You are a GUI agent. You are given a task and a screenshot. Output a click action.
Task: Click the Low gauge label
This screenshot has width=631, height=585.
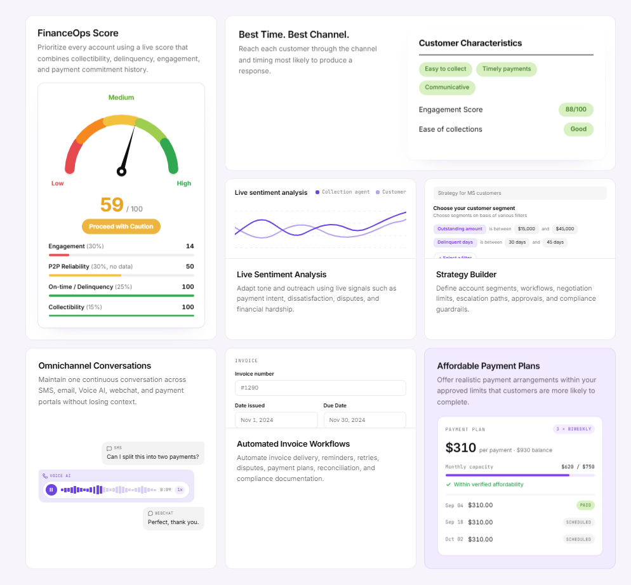(x=58, y=183)
